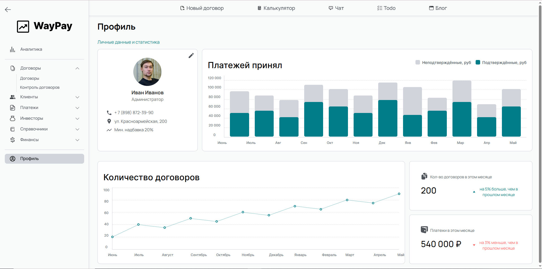Click the Мар confirmed teal bar

[x=462, y=119]
